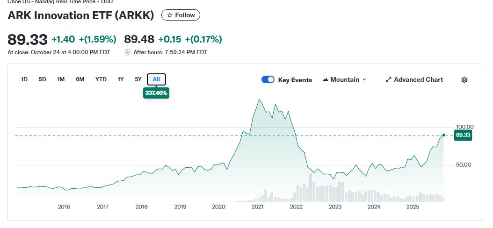493x228 pixels.
Task: Click the after hours moon icon
Action: pos(128,52)
